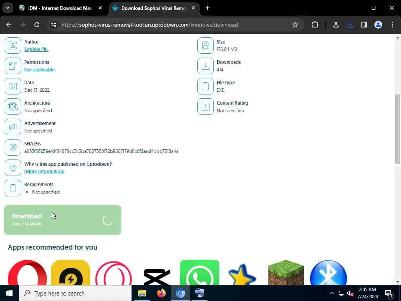Image resolution: width=401 pixels, height=301 pixels.
Task: Open the blue and yellow star app
Action: click(242, 275)
